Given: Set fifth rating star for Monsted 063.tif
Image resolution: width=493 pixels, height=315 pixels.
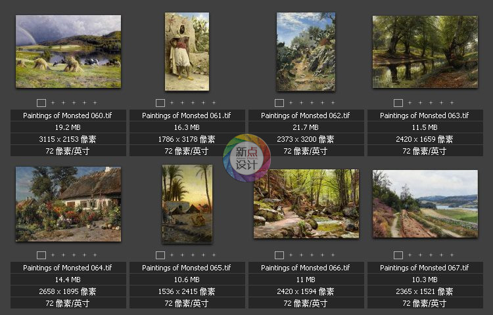Looking at the screenshot, I should (x=452, y=102).
